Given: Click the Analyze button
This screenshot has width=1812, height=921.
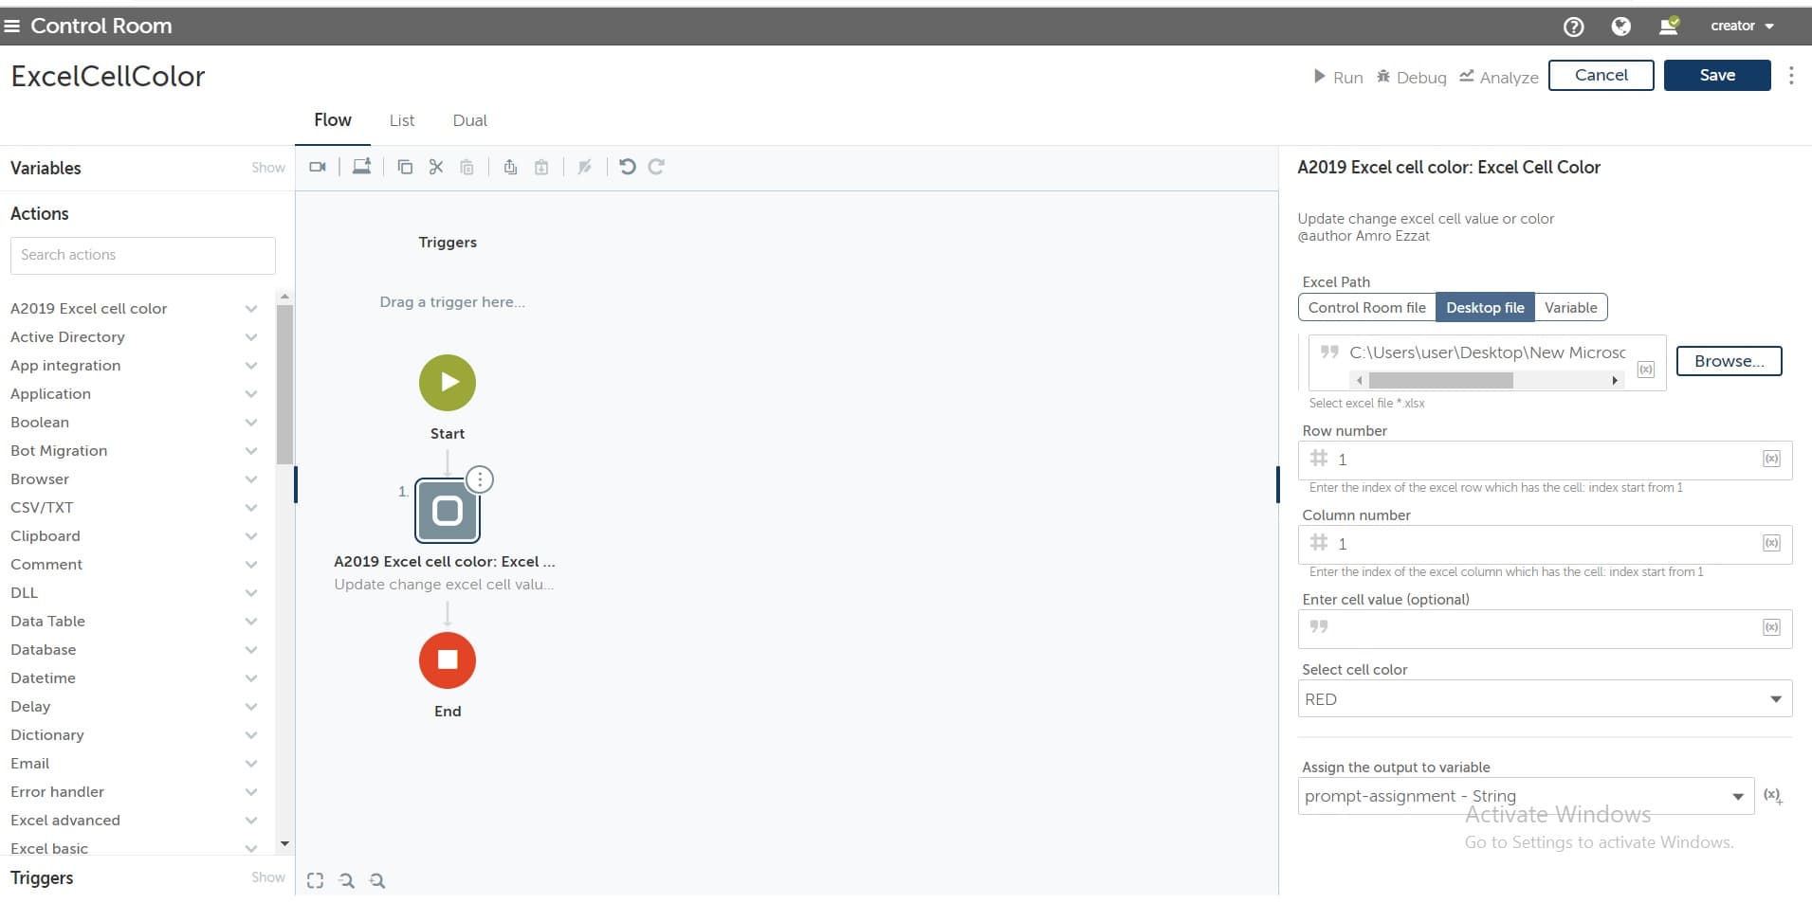Looking at the screenshot, I should point(1498,77).
